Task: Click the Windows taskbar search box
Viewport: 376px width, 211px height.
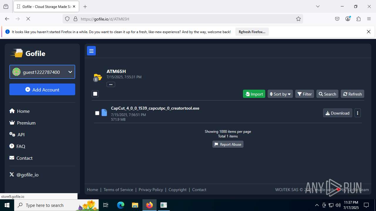Action: point(57,205)
